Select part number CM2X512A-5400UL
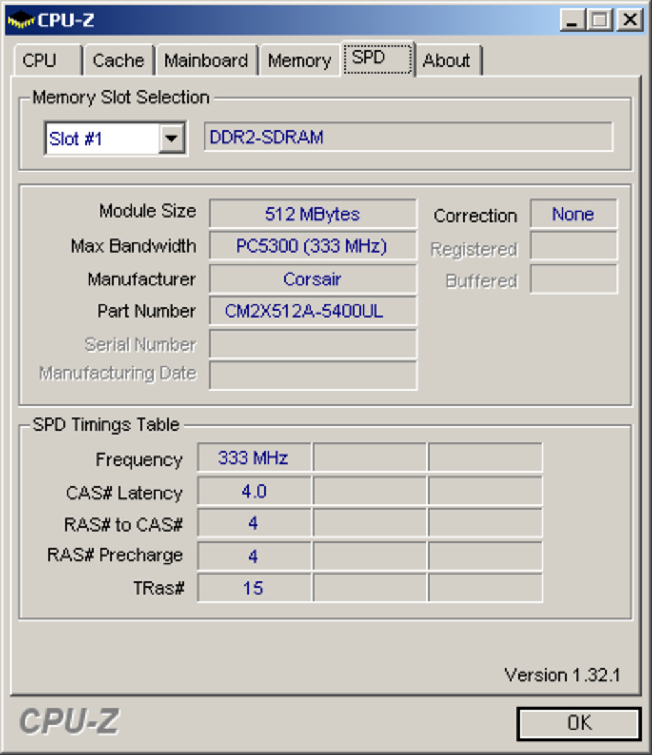 (313, 311)
